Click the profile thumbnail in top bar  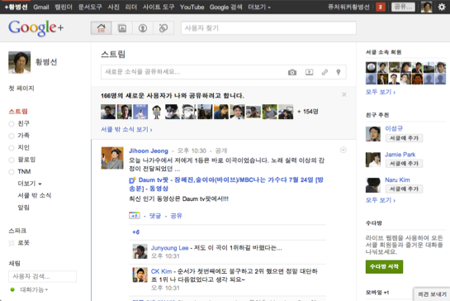(x=426, y=7)
